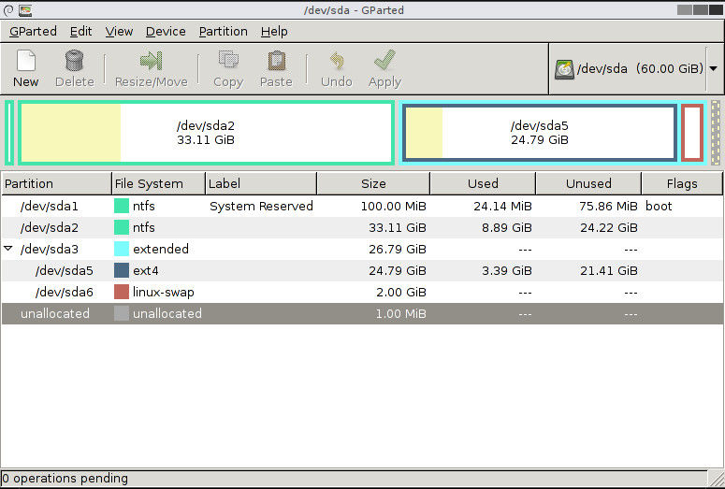Click the boot flag on /dev/sda1
Viewport: 725px width, 489px height.
[659, 206]
